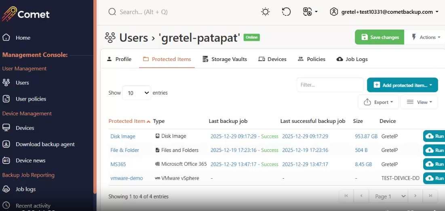Open File & Folder protected item link
The width and height of the screenshot is (445, 211).
[x=124, y=150]
